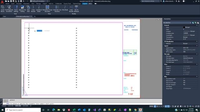Click Quick Select icon in Properties
This screenshot has height=112, width=200.
pos(198,23)
